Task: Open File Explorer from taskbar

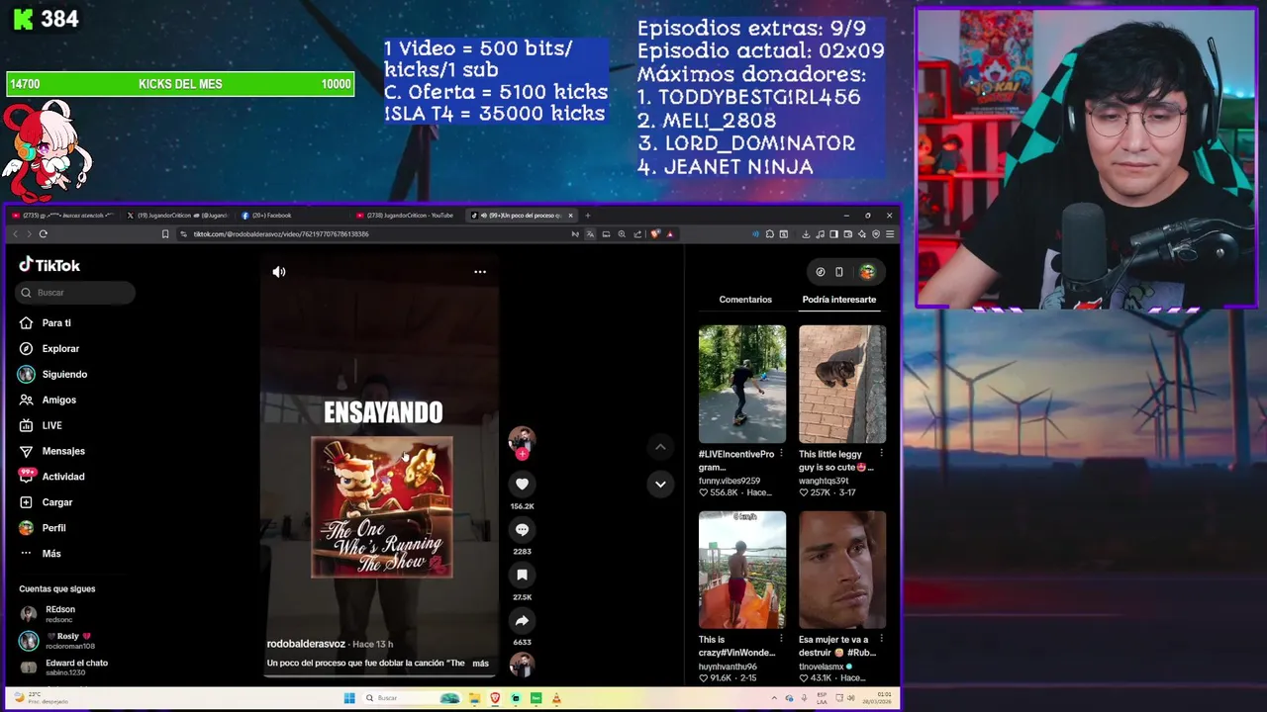Action: pos(474,698)
